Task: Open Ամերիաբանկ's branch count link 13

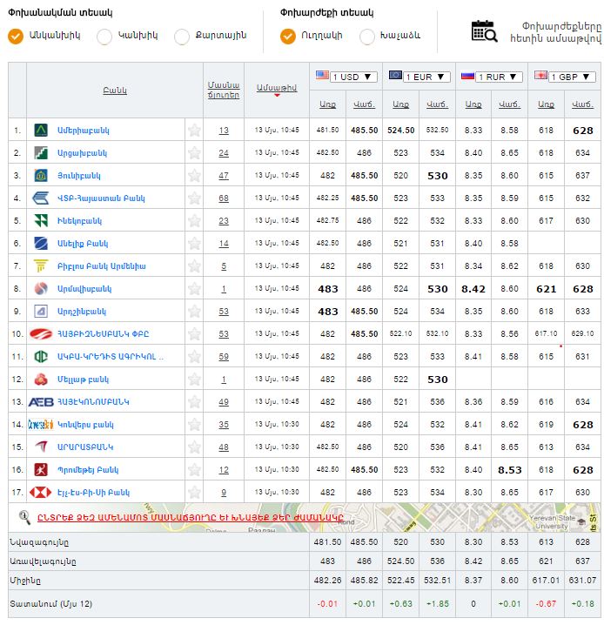Action: 224,130
